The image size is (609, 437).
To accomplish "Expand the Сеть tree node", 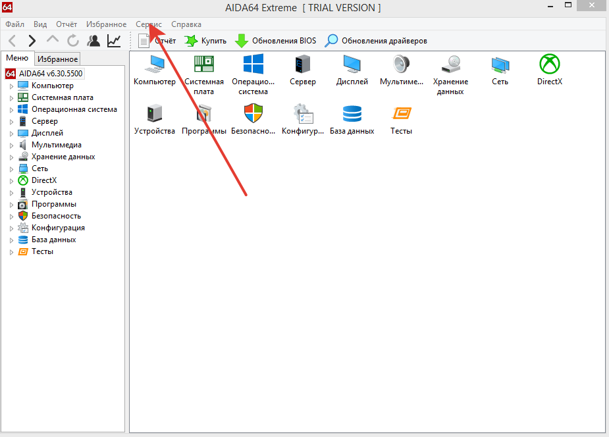I will coord(11,169).
